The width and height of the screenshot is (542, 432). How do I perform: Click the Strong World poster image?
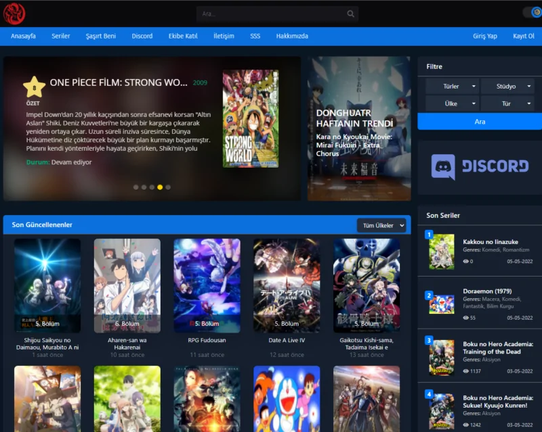coord(251,119)
